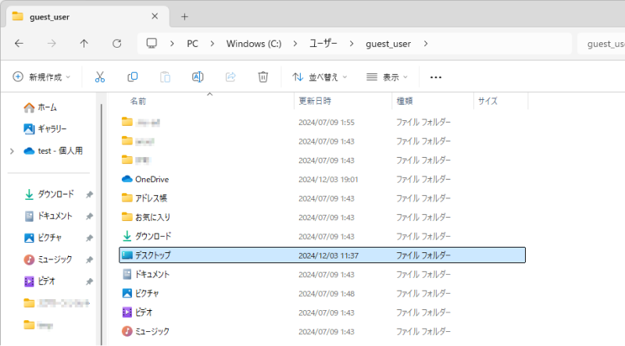Click the date 2024/07/09 1:48

327,294
